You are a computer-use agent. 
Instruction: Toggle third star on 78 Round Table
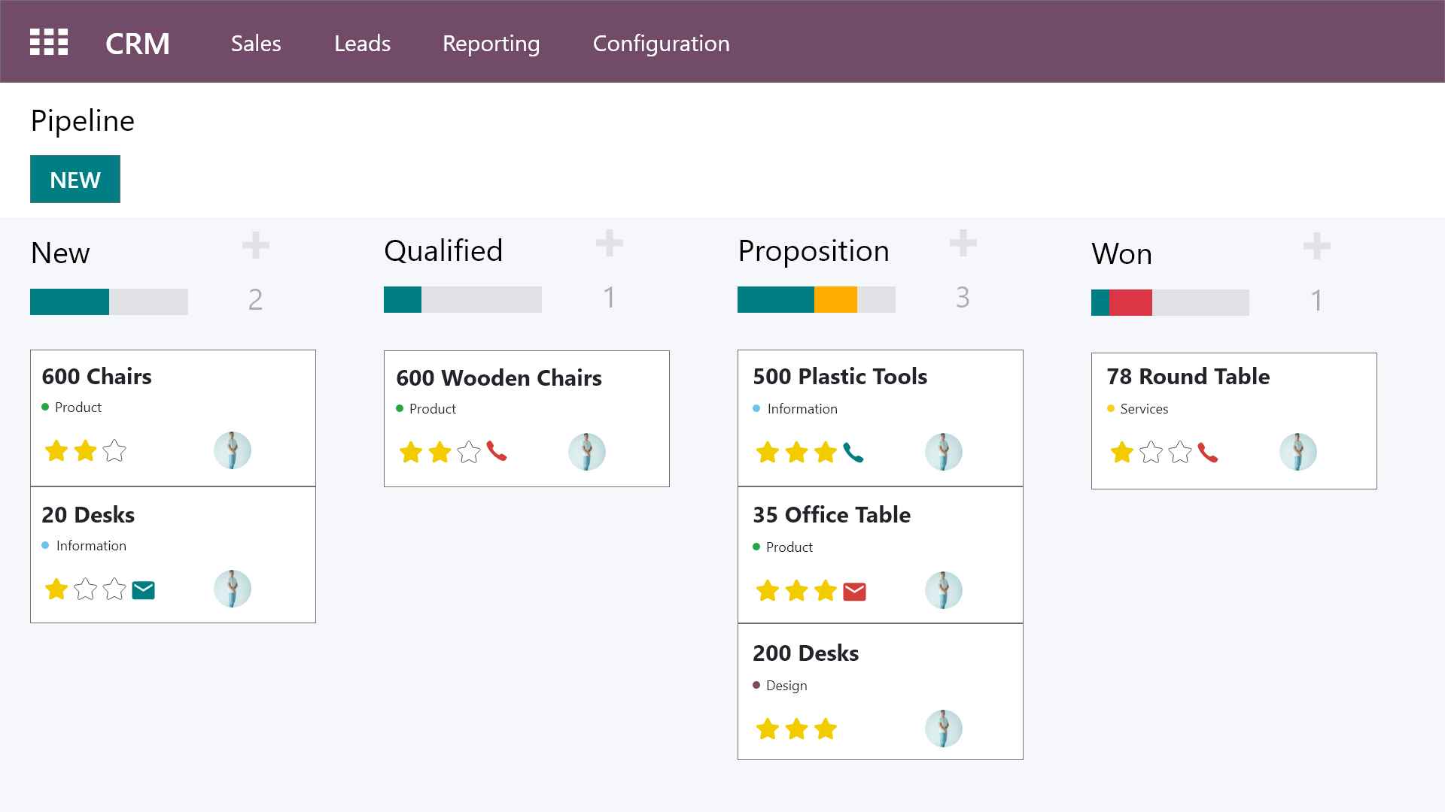pyautogui.click(x=1179, y=453)
